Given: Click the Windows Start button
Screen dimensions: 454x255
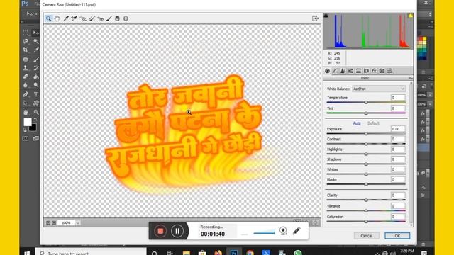Looking at the screenshot, I should (27, 253).
